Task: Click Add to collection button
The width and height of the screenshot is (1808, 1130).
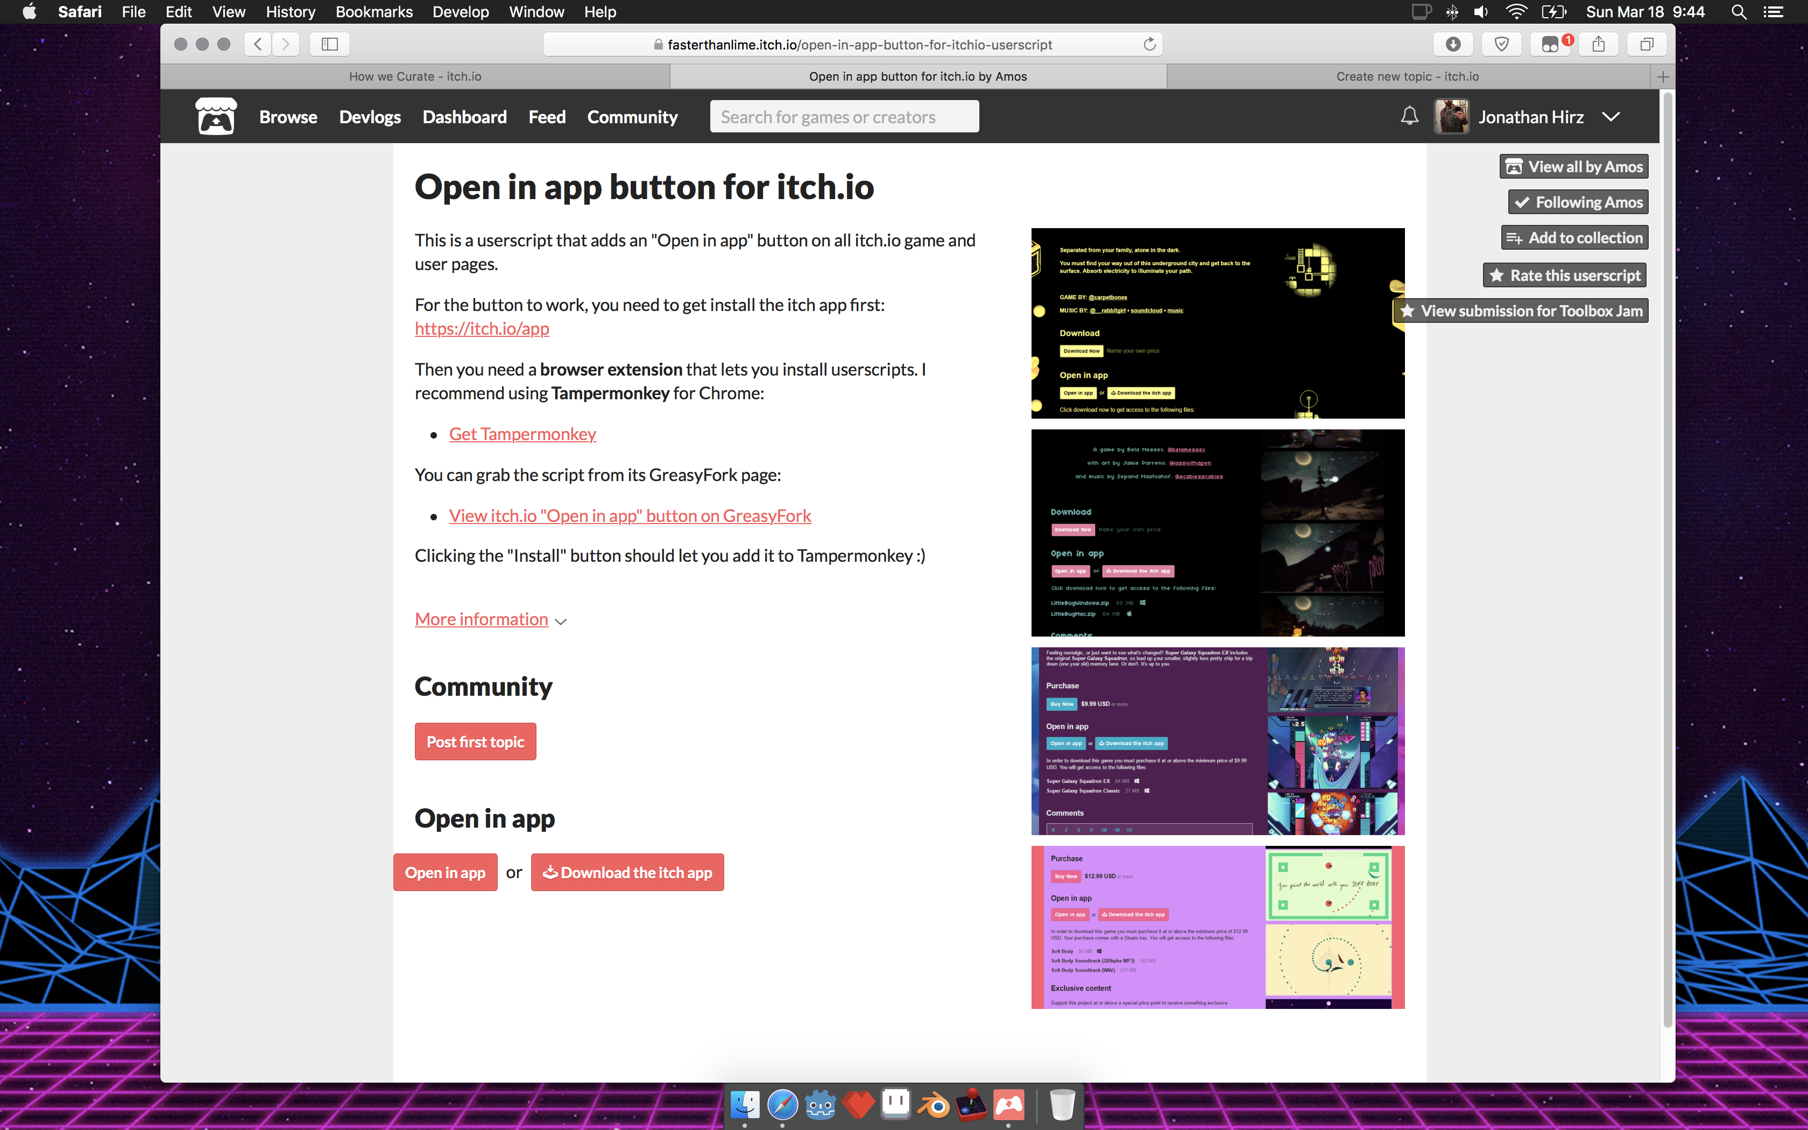Action: pos(1575,238)
